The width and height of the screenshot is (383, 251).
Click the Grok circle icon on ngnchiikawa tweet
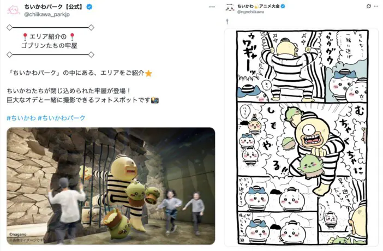tap(369, 7)
